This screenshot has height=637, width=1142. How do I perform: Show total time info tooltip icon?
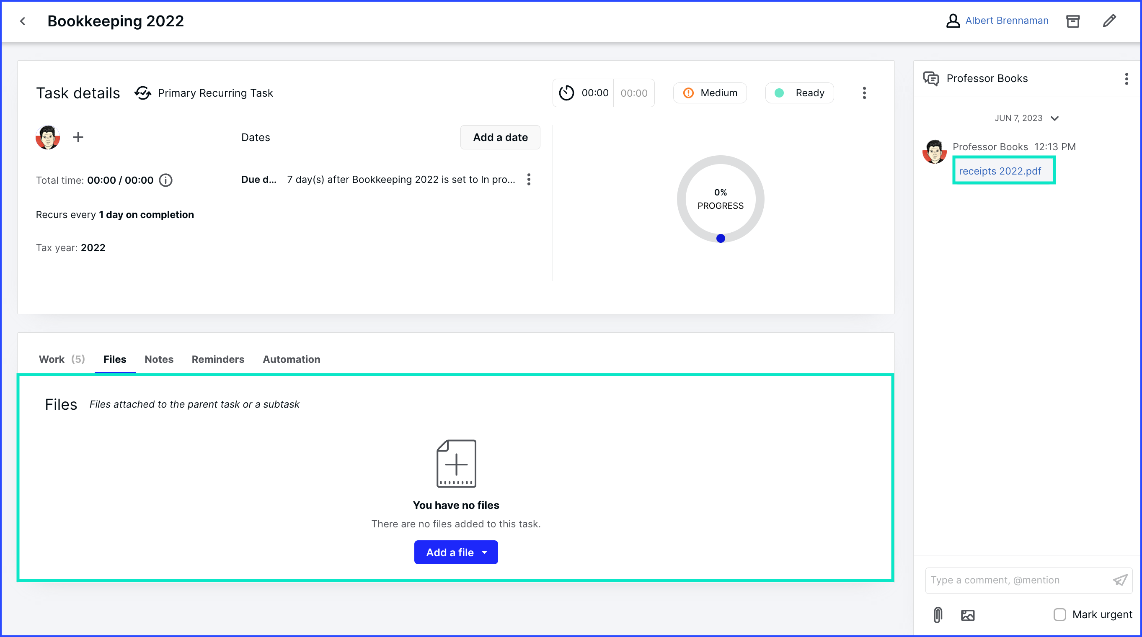(x=166, y=180)
